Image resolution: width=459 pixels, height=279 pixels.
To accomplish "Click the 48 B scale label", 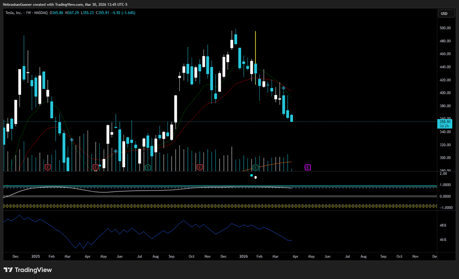I will tap(443, 225).
